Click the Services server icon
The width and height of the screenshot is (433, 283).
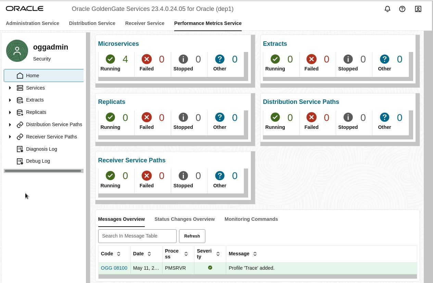(x=20, y=88)
